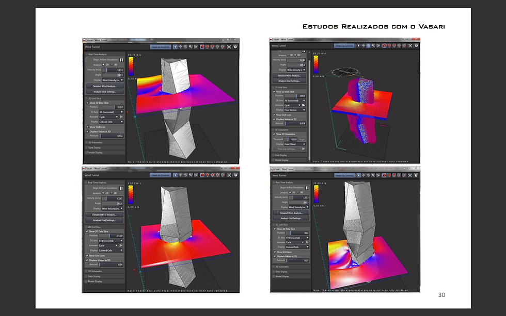
Task: Fit view to window in 49,00 m/s window
Action: pos(410,176)
